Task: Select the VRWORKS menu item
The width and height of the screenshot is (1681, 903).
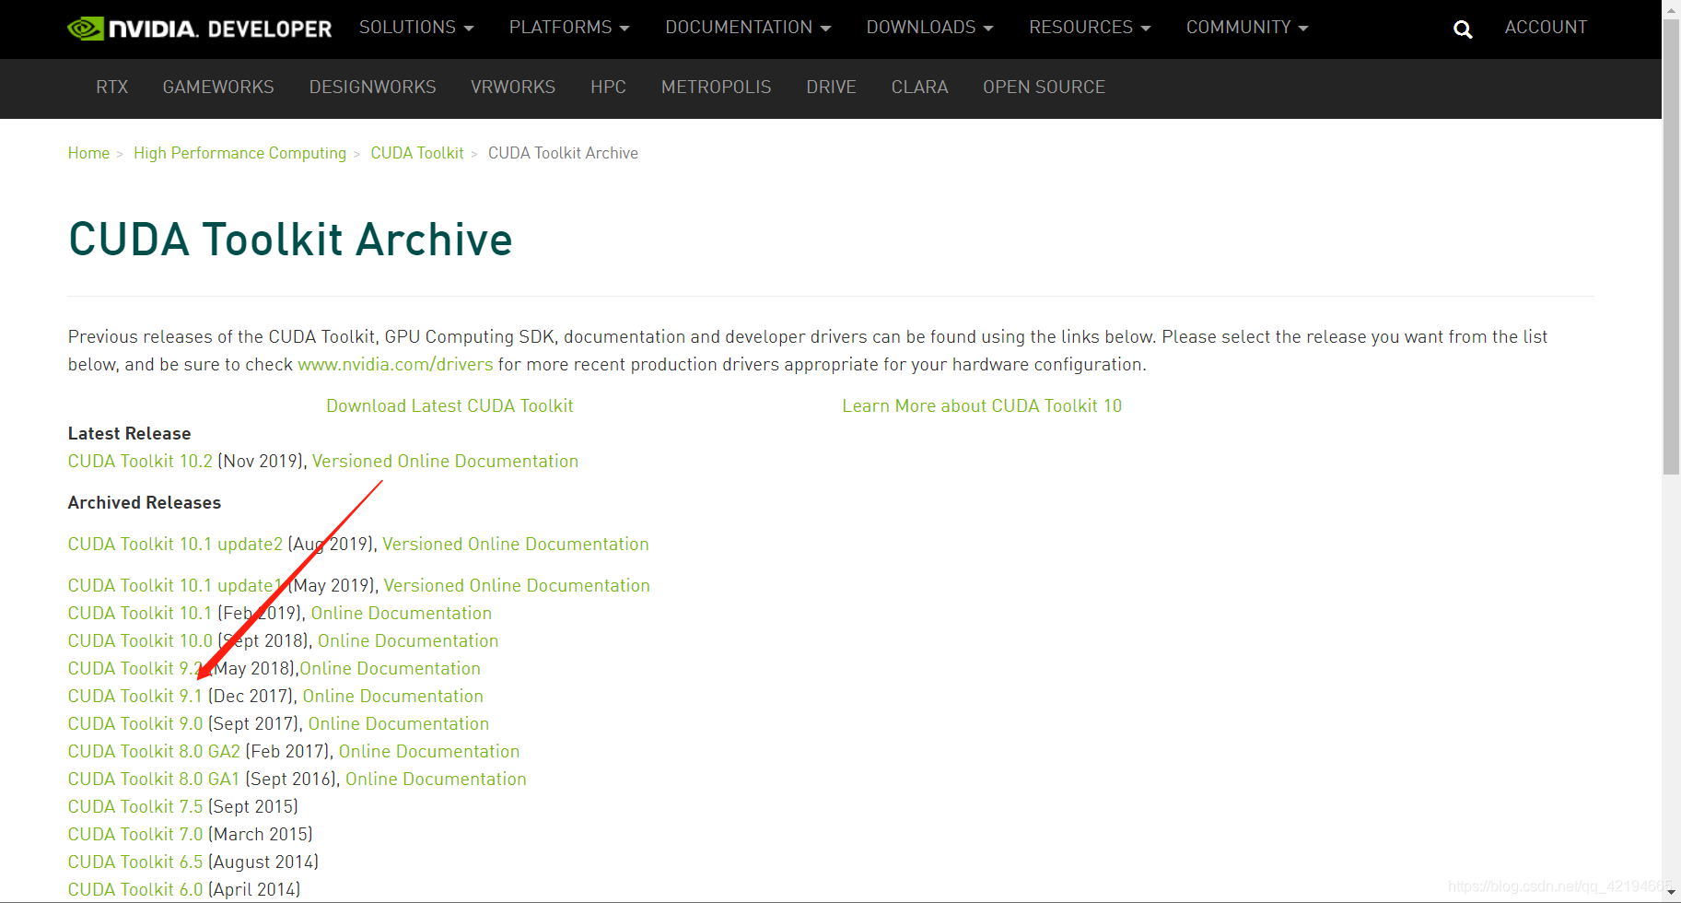Action: (x=513, y=87)
